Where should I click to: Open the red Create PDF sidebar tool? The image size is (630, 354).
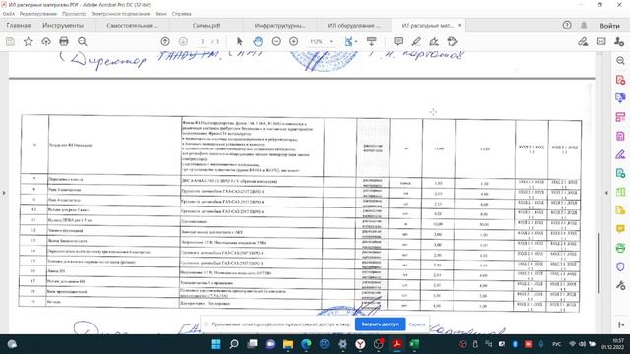click(620, 80)
